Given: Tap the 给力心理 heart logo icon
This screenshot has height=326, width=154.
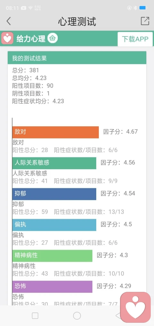Looking at the screenshot, I should 7,38.
